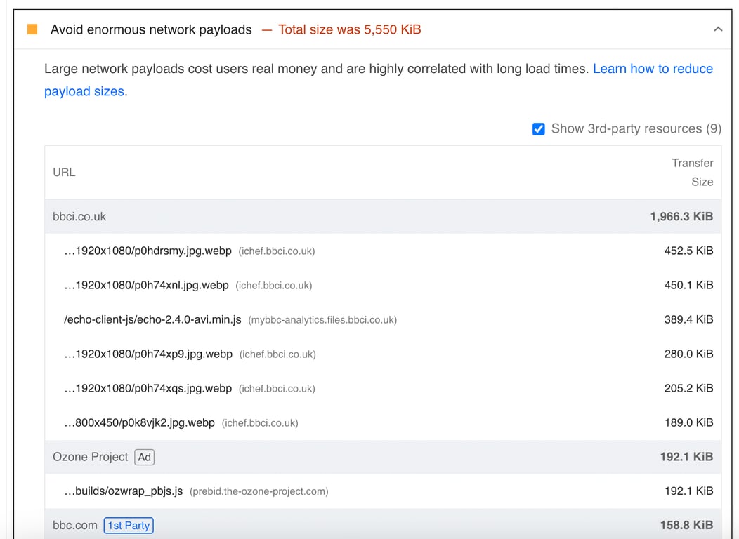Uncheck Show 3rd-party resources checkbox
The image size is (739, 539).
tap(539, 129)
